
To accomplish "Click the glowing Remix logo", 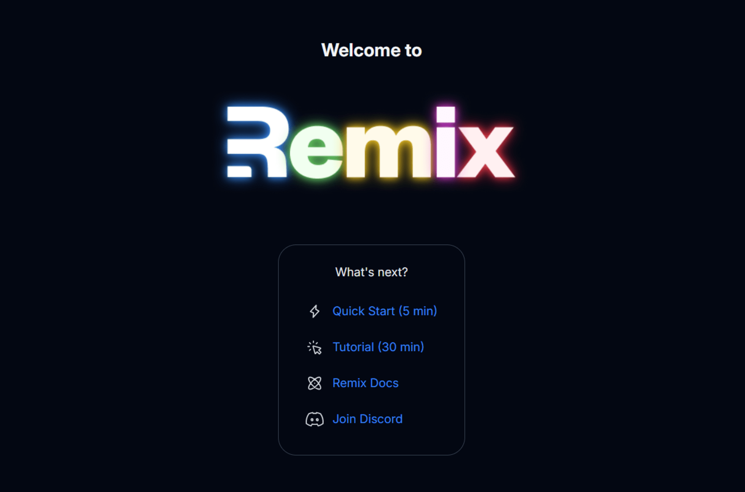I will tap(371, 142).
